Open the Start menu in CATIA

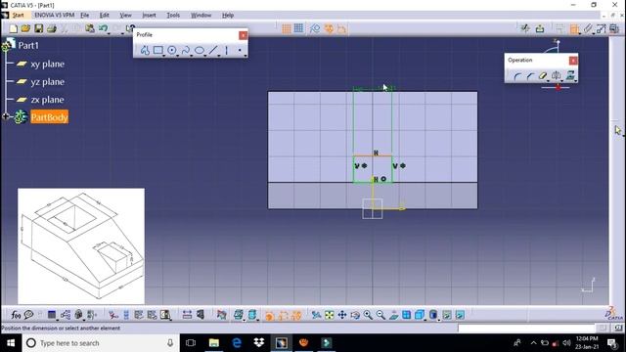point(18,16)
